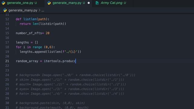The width and height of the screenshot is (194, 109).
Task: Click the Python icon on generate_many.py tab
Action: coord(49,3)
